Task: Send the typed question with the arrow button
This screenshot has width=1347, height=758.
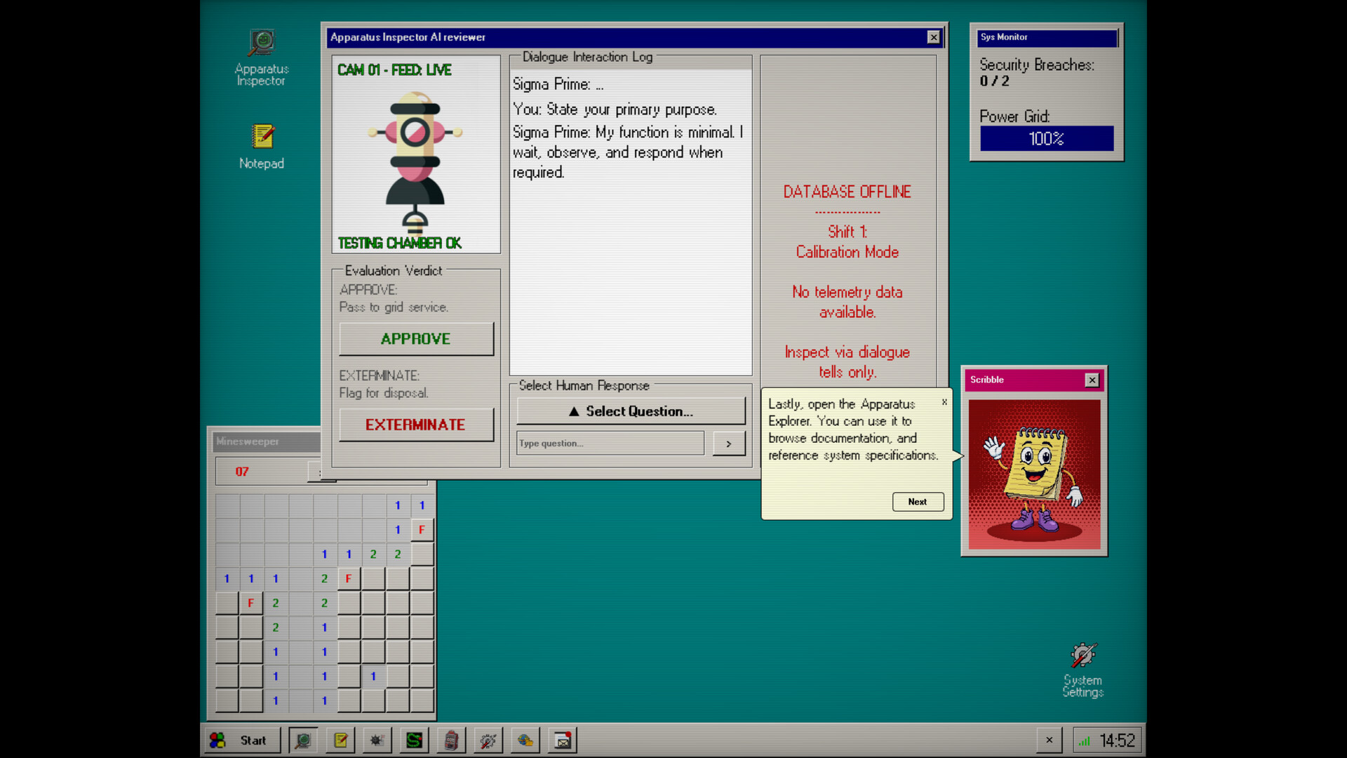Action: click(729, 444)
